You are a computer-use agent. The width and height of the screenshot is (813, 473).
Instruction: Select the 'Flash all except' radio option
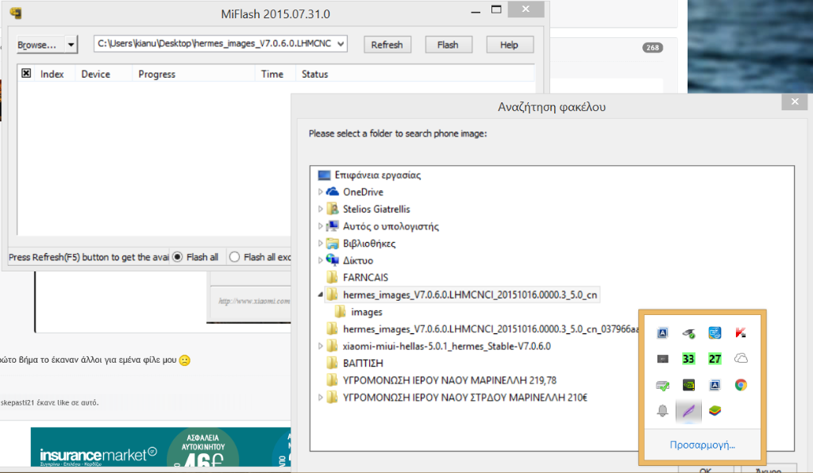[x=234, y=257]
